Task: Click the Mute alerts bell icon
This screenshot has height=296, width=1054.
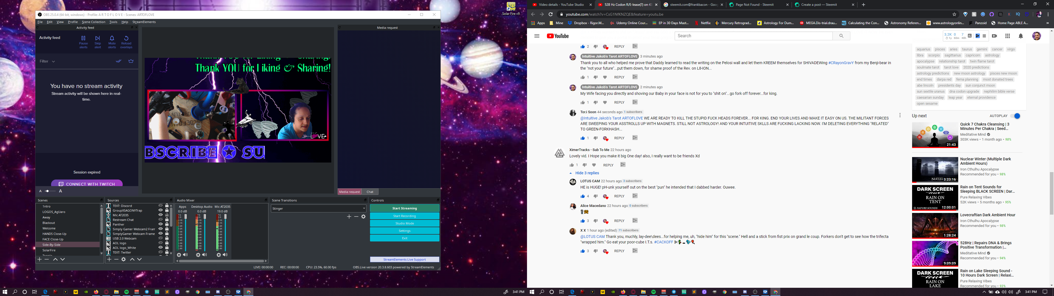Action: (x=112, y=38)
